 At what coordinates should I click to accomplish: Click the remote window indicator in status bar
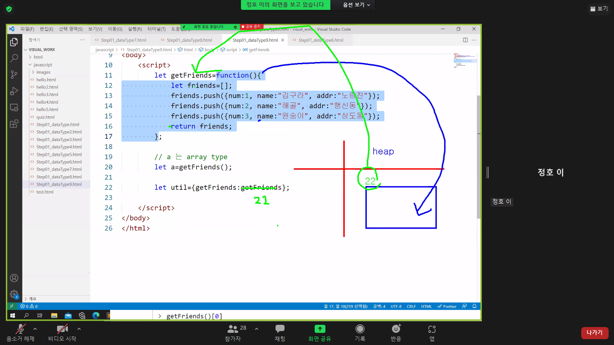[x=12, y=306]
